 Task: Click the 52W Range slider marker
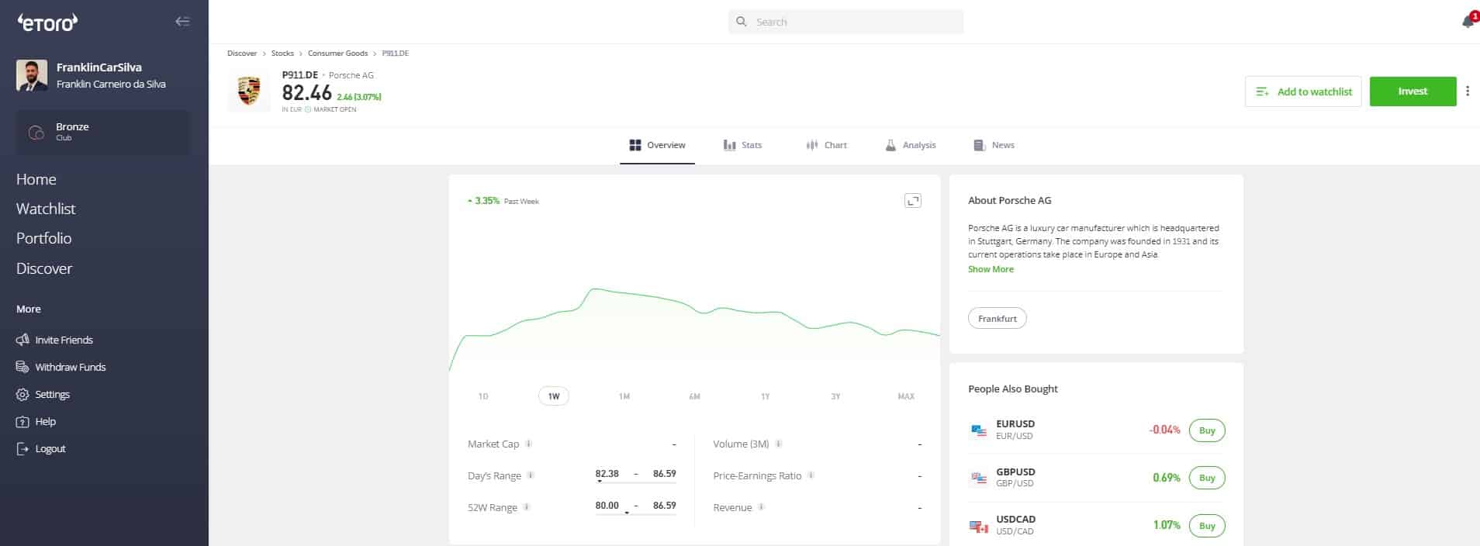pyautogui.click(x=627, y=513)
